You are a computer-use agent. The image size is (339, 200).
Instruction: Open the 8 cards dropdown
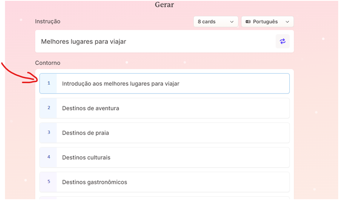(x=216, y=22)
